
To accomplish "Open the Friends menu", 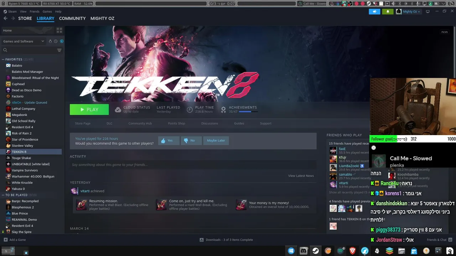I will tap(35, 11).
